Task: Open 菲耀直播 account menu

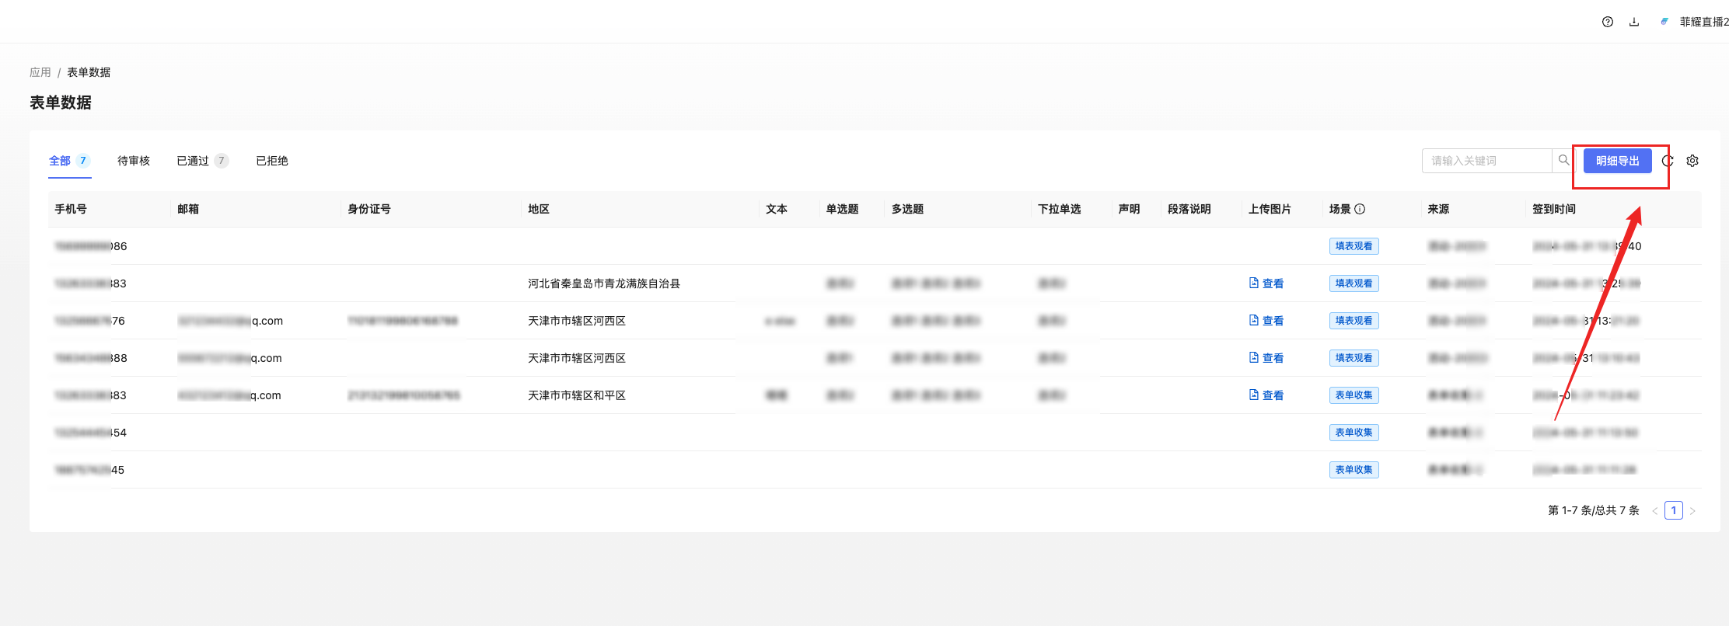Action: pos(1703,22)
